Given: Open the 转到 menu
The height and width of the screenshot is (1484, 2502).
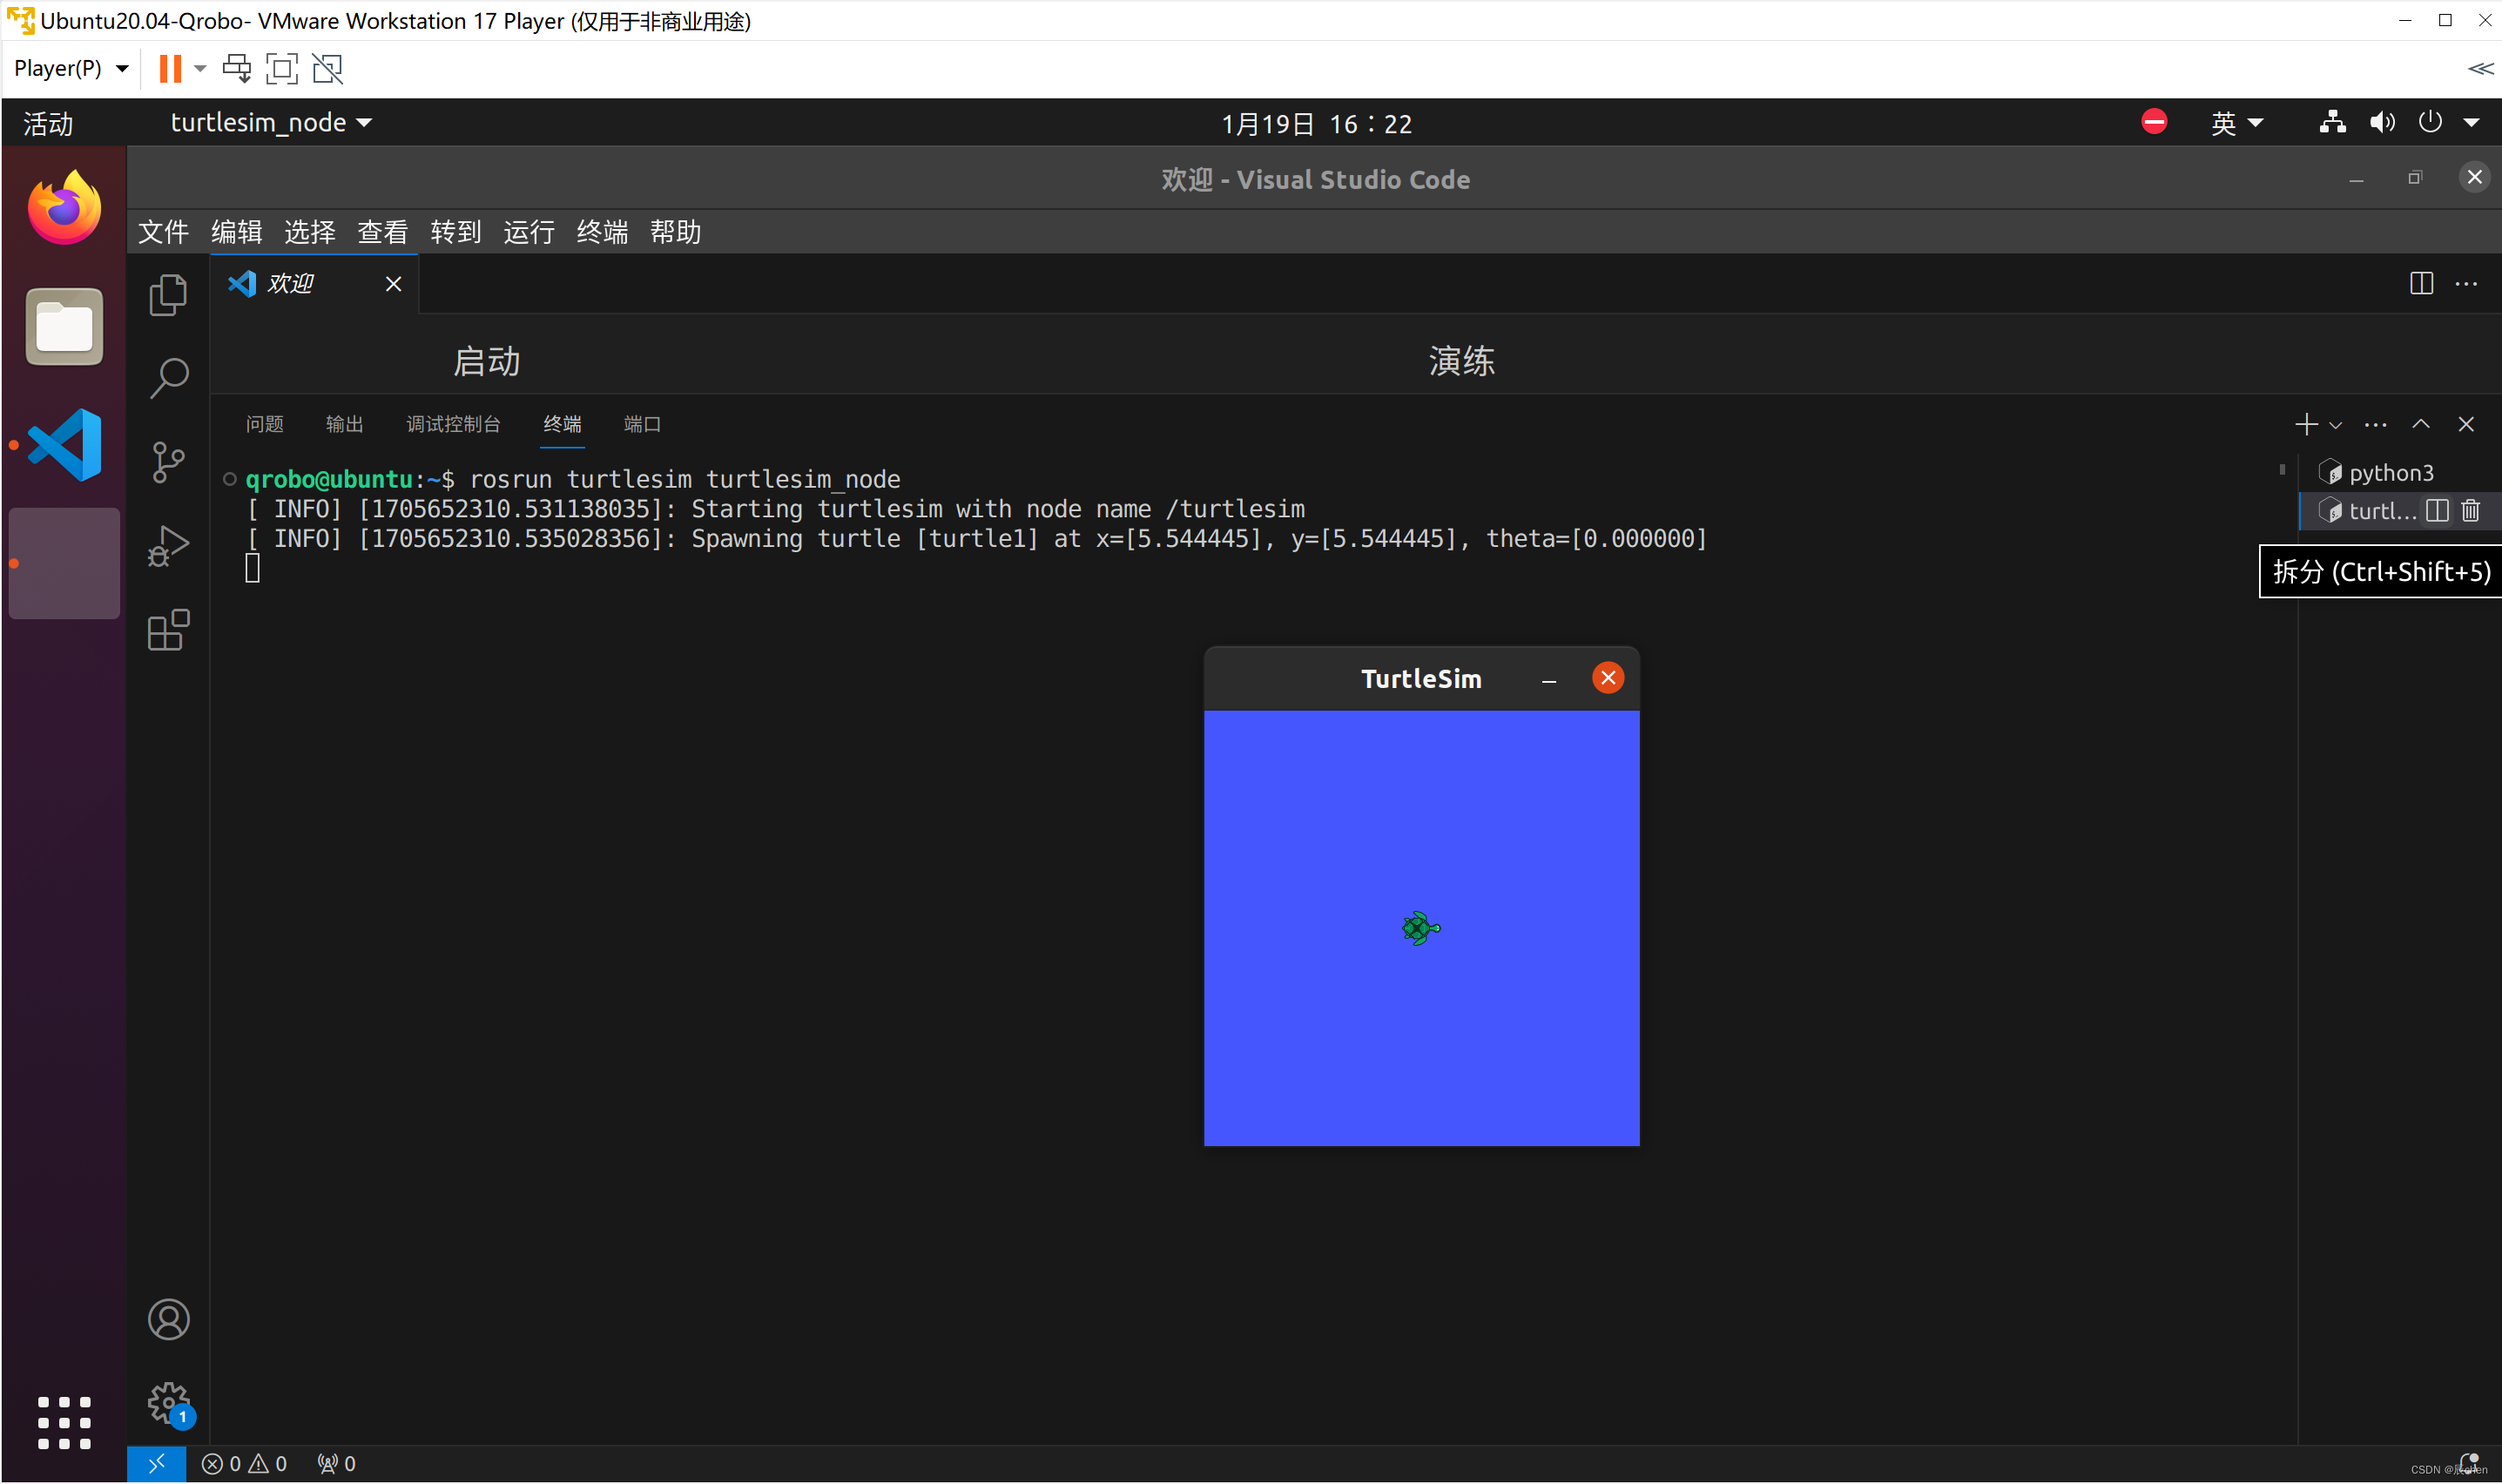Looking at the screenshot, I should (455, 232).
